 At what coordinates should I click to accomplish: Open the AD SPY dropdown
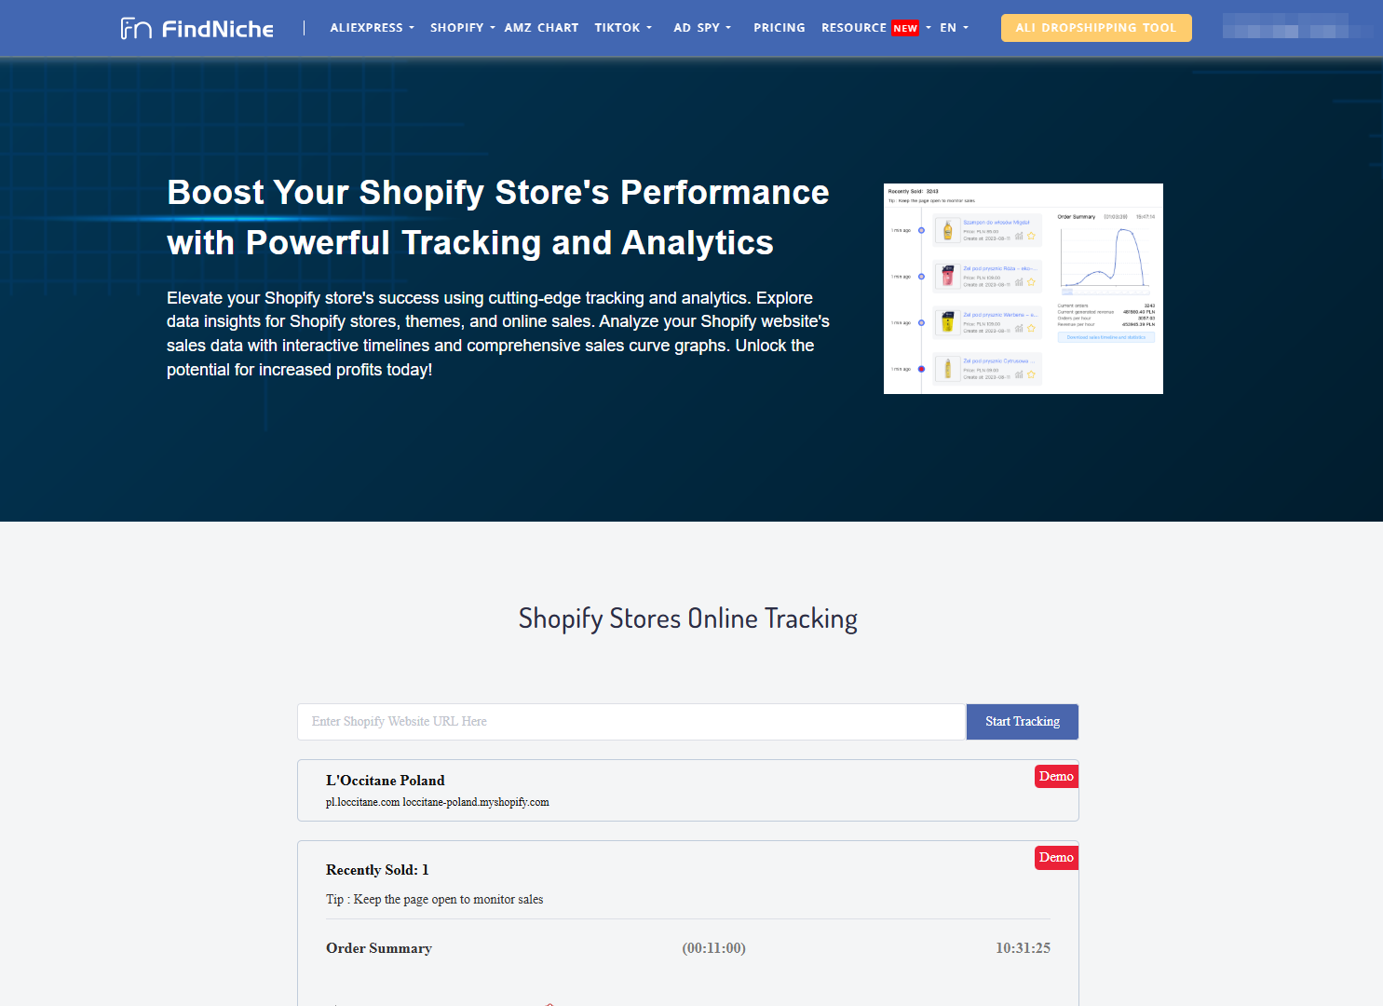701,28
